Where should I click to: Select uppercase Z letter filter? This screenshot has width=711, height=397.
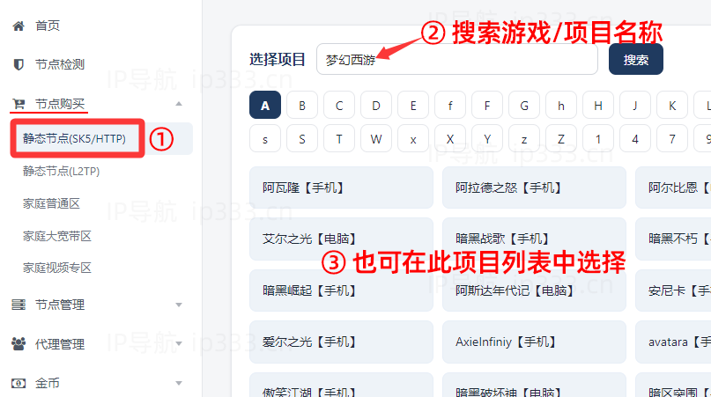tap(561, 139)
